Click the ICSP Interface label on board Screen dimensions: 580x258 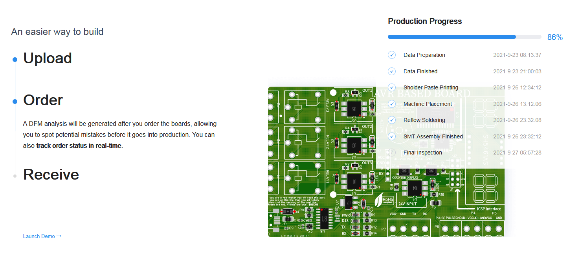pos(488,209)
